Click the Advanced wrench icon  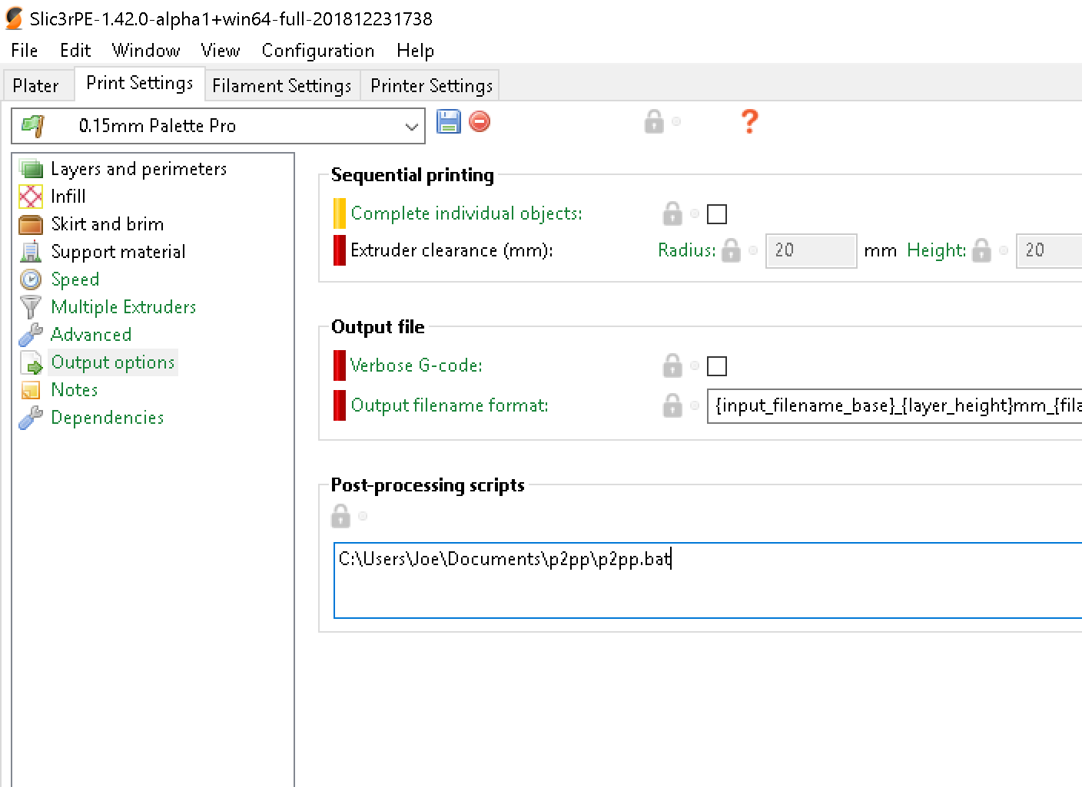click(31, 335)
